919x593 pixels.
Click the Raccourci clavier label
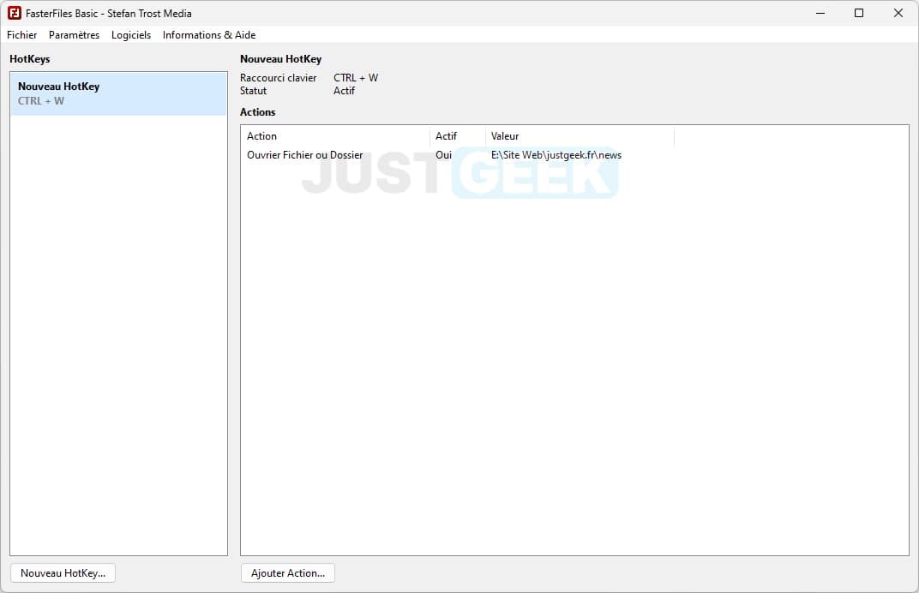tap(279, 78)
